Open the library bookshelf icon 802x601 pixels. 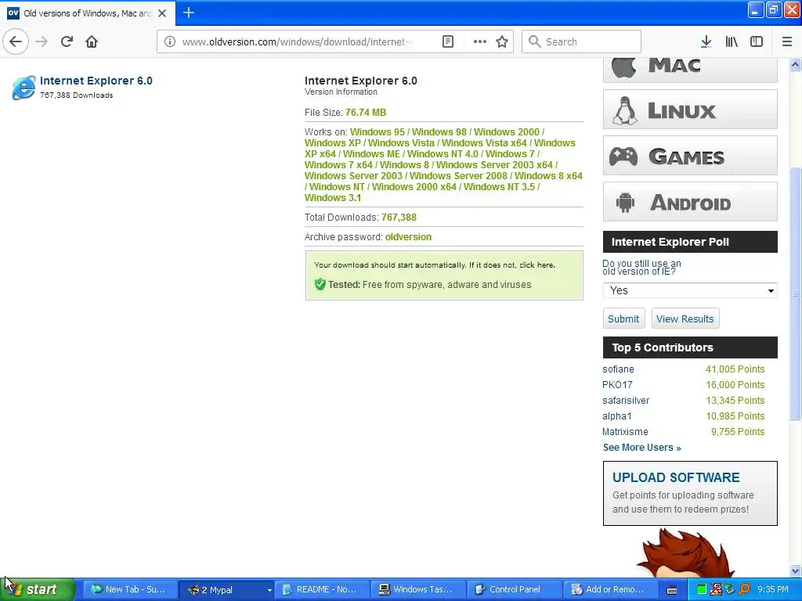(732, 41)
